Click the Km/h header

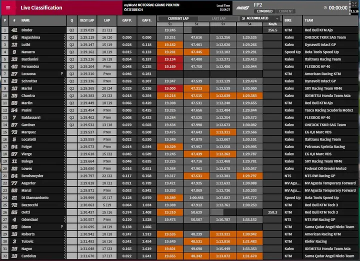272,24
